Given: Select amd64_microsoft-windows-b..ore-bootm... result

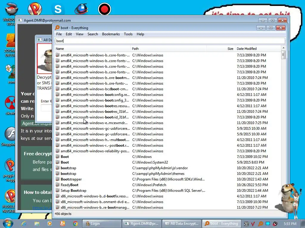Looking at the screenshot, I should (95, 78).
